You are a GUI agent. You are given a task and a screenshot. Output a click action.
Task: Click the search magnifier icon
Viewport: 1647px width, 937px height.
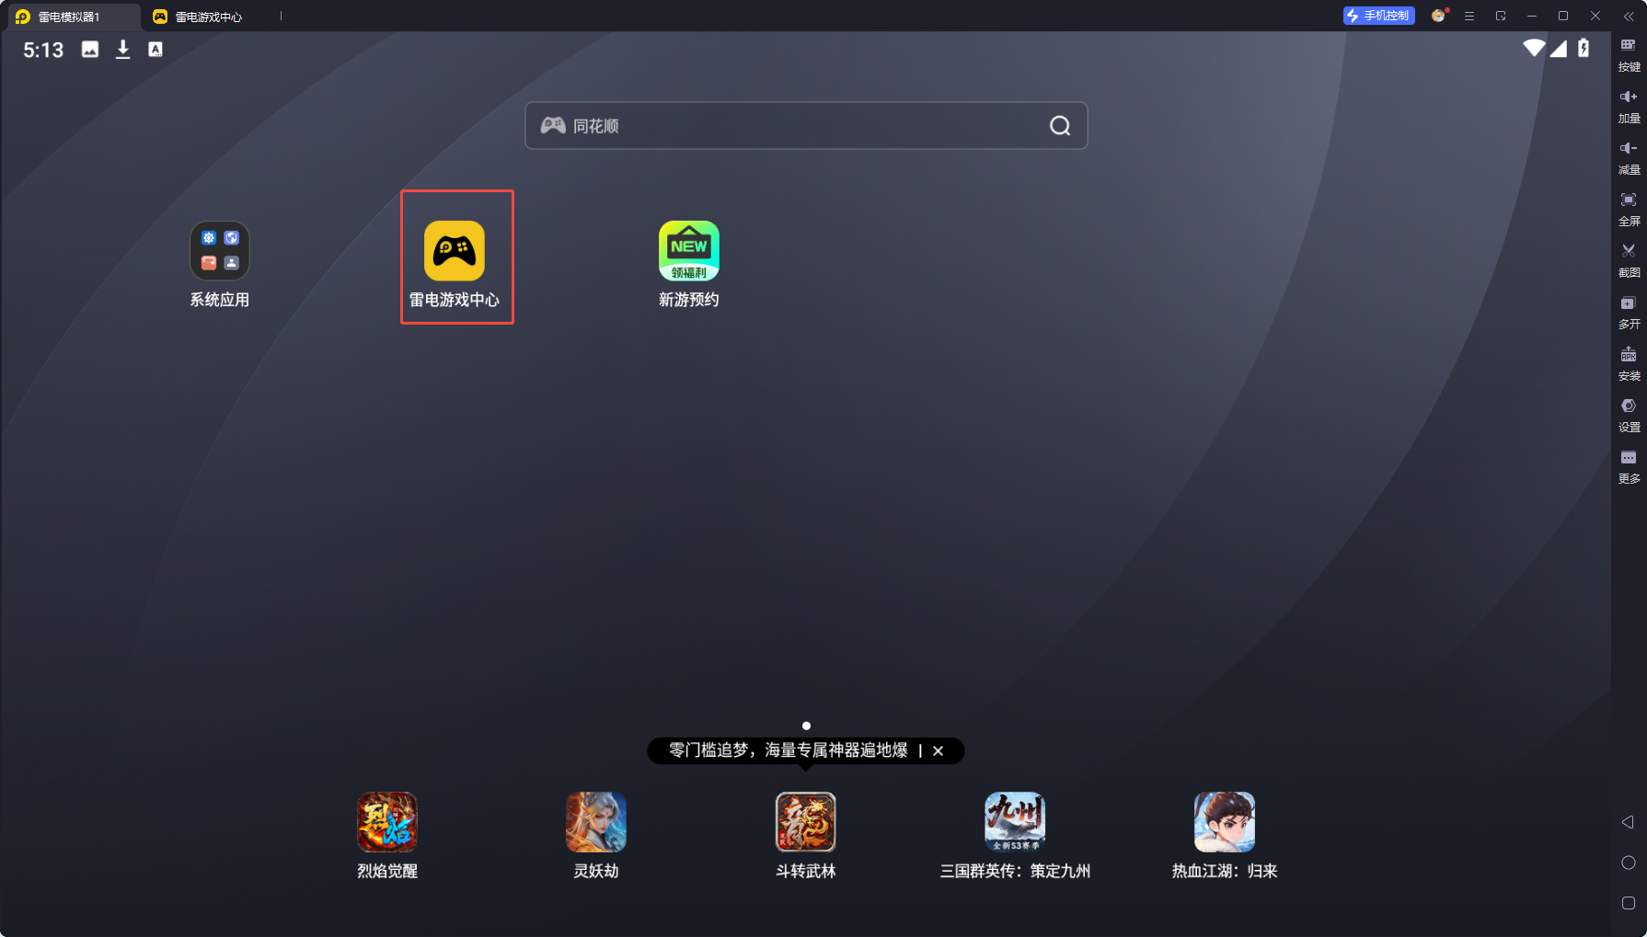[1060, 126]
